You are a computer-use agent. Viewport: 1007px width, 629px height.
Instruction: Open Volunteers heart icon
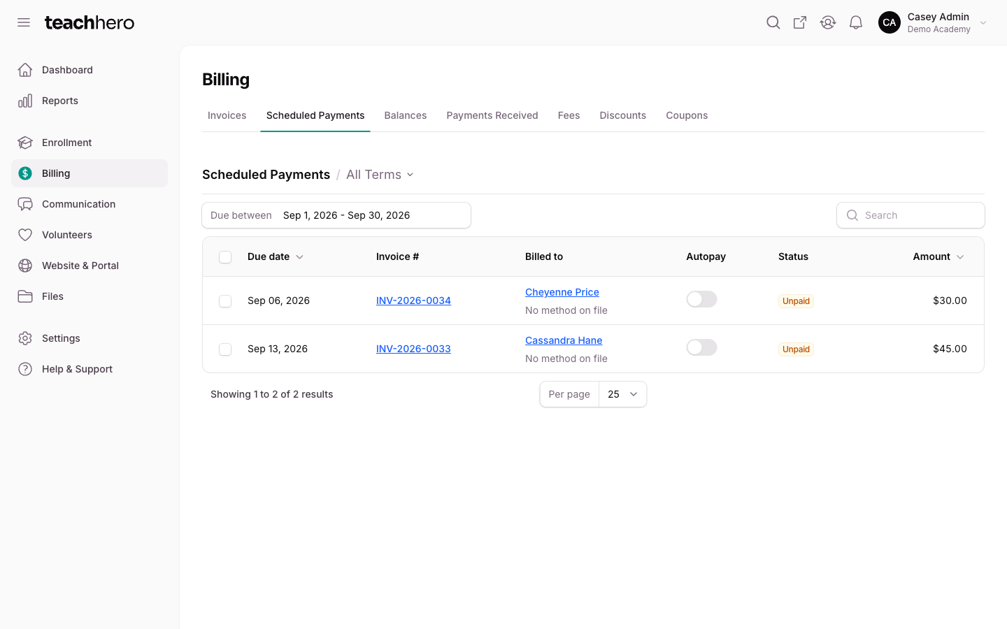25,235
